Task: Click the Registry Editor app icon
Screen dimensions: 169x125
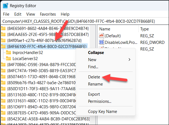Action: (6, 5)
